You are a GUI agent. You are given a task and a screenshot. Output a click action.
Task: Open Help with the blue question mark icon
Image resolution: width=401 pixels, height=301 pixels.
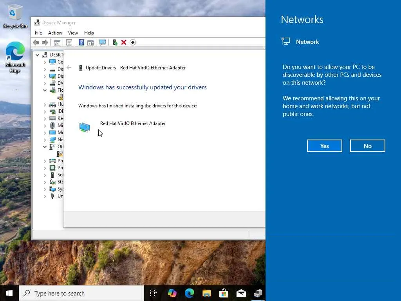coord(81,42)
